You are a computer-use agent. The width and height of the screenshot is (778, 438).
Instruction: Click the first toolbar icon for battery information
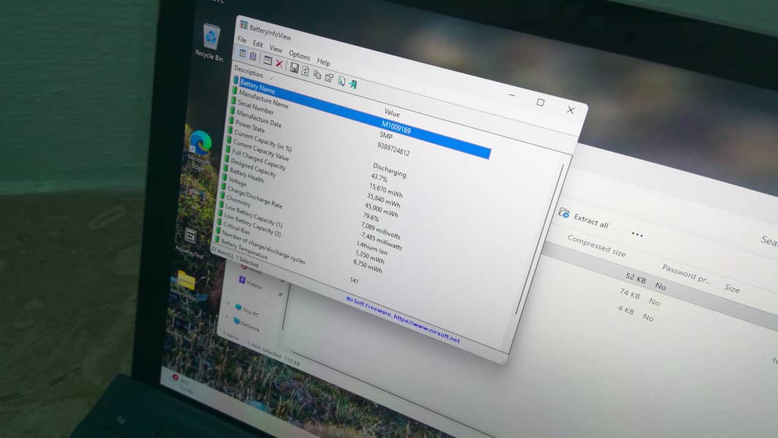[242, 54]
